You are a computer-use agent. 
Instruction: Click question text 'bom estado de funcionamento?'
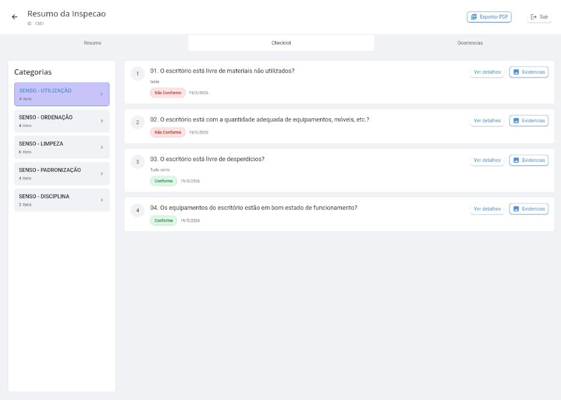coord(314,208)
